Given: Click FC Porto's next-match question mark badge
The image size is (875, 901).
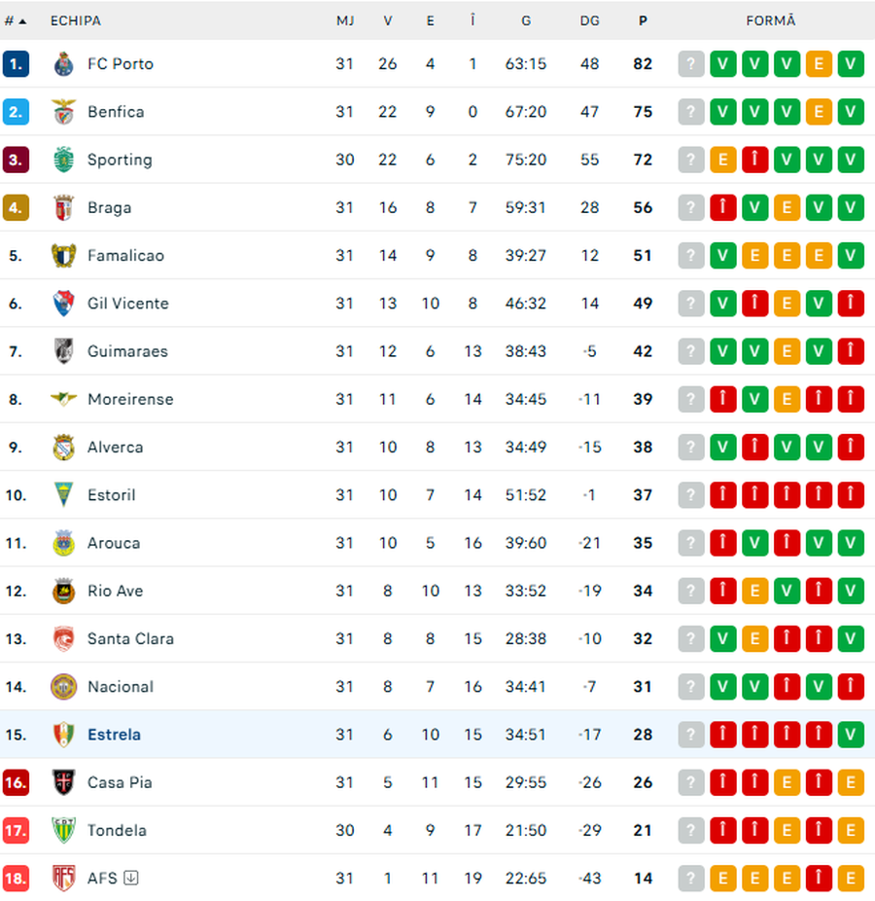Looking at the screenshot, I should [x=690, y=64].
